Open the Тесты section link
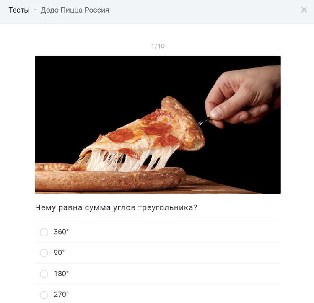 pyautogui.click(x=19, y=10)
